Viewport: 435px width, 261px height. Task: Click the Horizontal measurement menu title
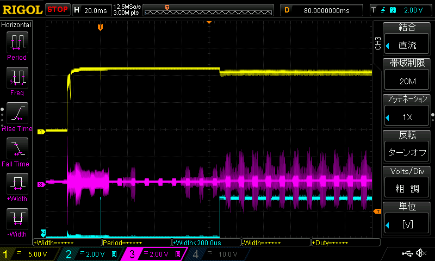point(16,25)
